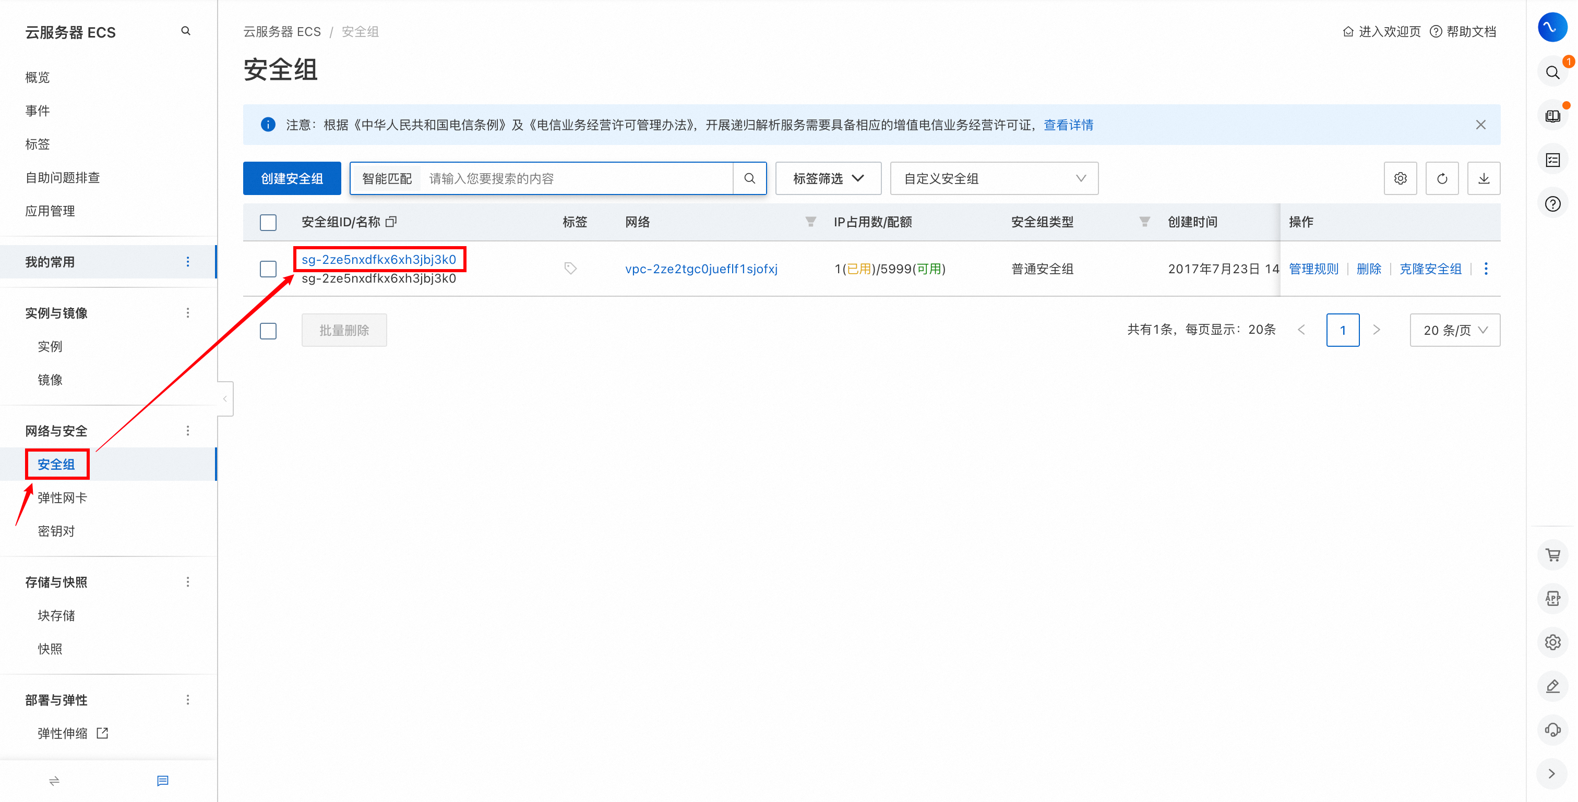Tick the checkbox for the sg-2ze5nxdfkx6xh3jbj3k0 row
1578x802 pixels.
pyautogui.click(x=268, y=269)
